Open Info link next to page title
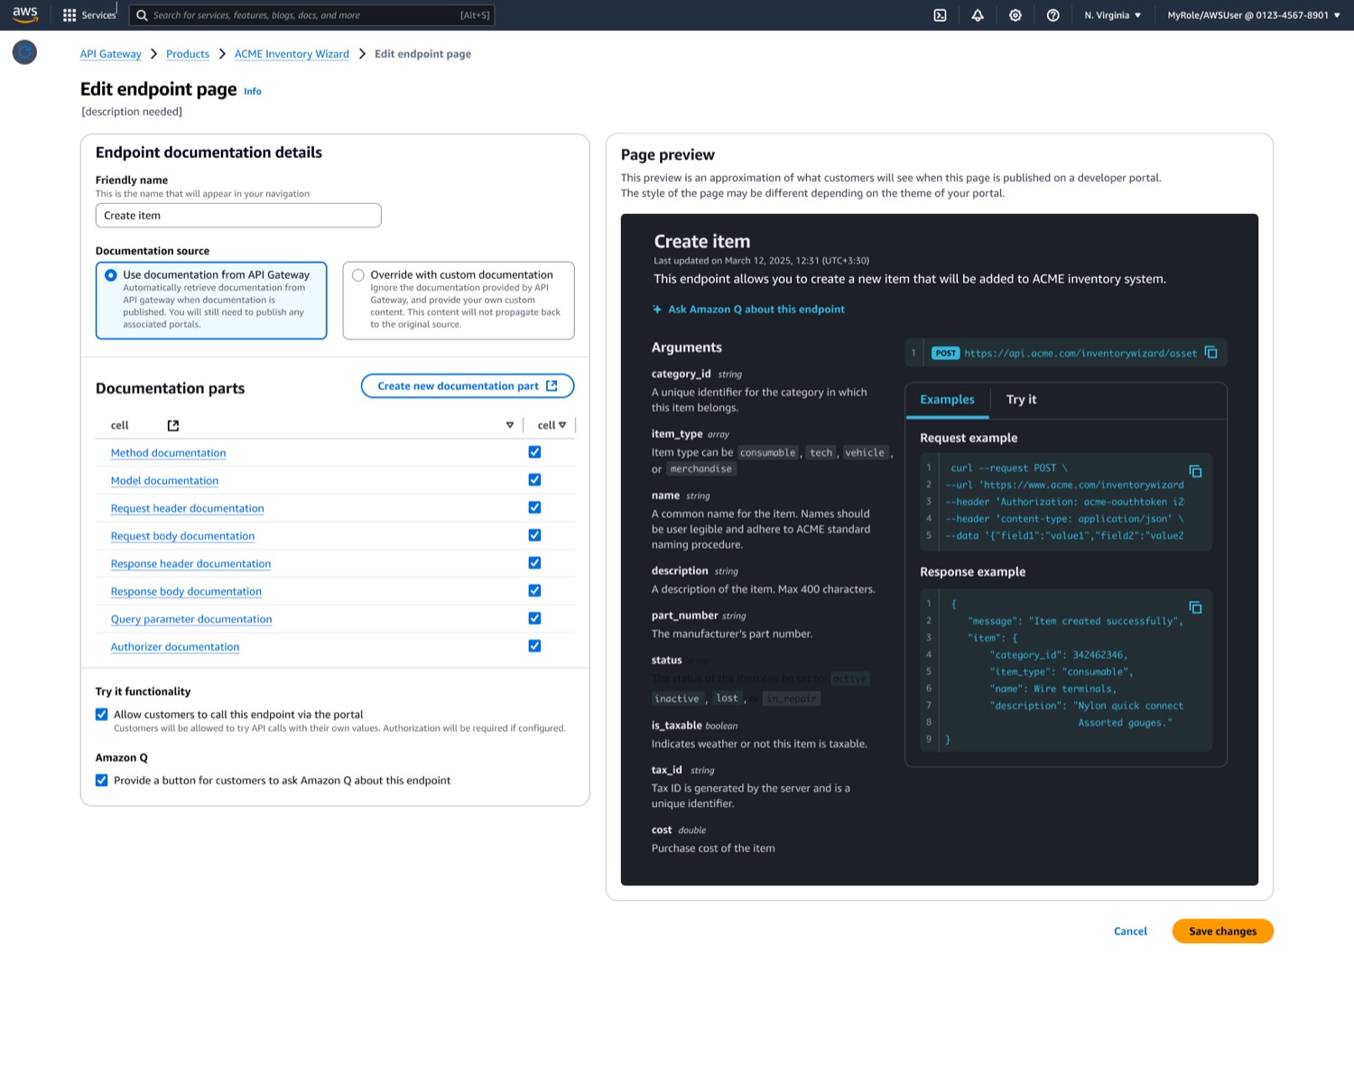 [x=253, y=91]
